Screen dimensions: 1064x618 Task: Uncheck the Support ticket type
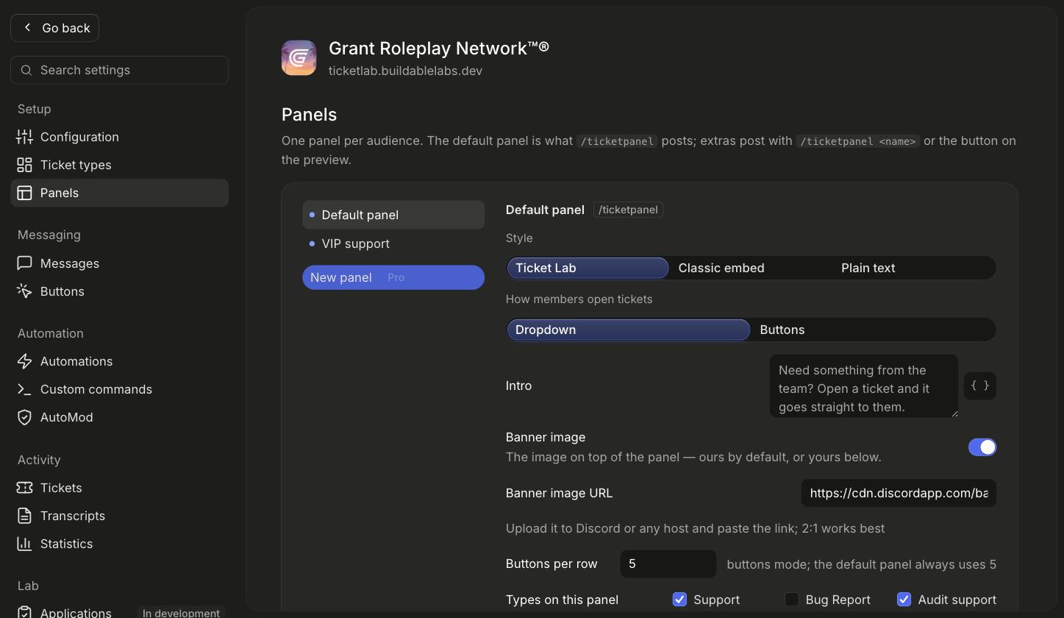679,600
